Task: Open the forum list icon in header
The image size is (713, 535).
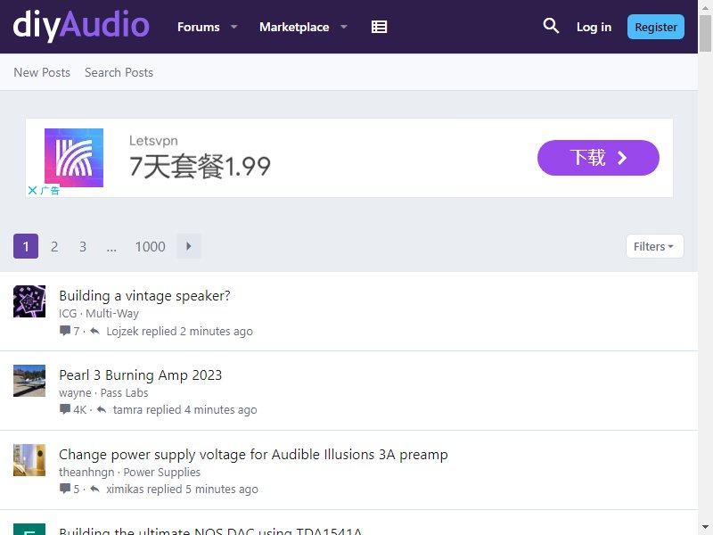Action: (x=380, y=27)
